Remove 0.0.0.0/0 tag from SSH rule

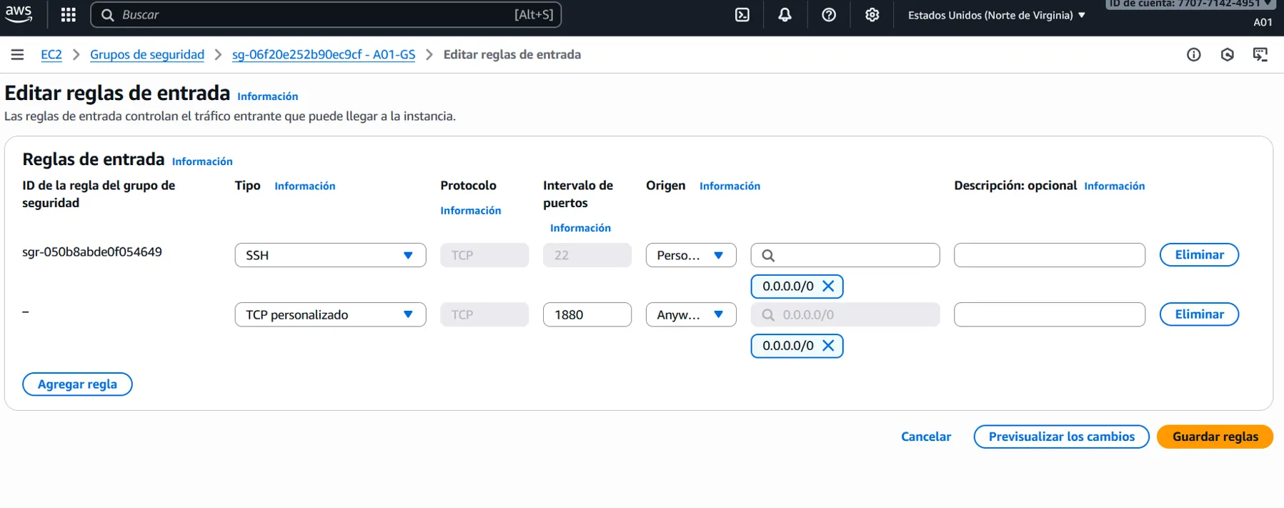click(828, 287)
